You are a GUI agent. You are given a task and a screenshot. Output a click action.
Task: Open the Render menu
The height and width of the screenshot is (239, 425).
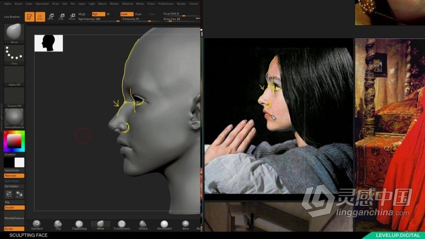pyautogui.click(x=182, y=4)
